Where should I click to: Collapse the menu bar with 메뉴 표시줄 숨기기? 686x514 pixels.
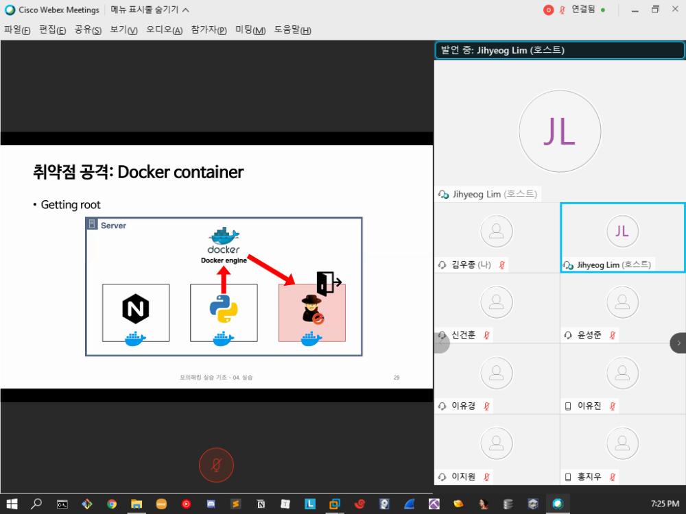[x=150, y=10]
